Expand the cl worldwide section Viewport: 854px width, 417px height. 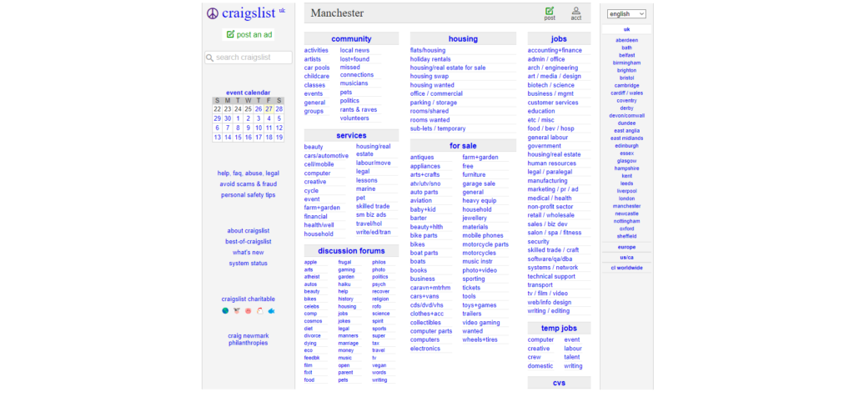626,268
